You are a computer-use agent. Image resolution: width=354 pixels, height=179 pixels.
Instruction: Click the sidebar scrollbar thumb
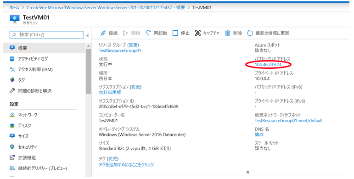(88, 71)
